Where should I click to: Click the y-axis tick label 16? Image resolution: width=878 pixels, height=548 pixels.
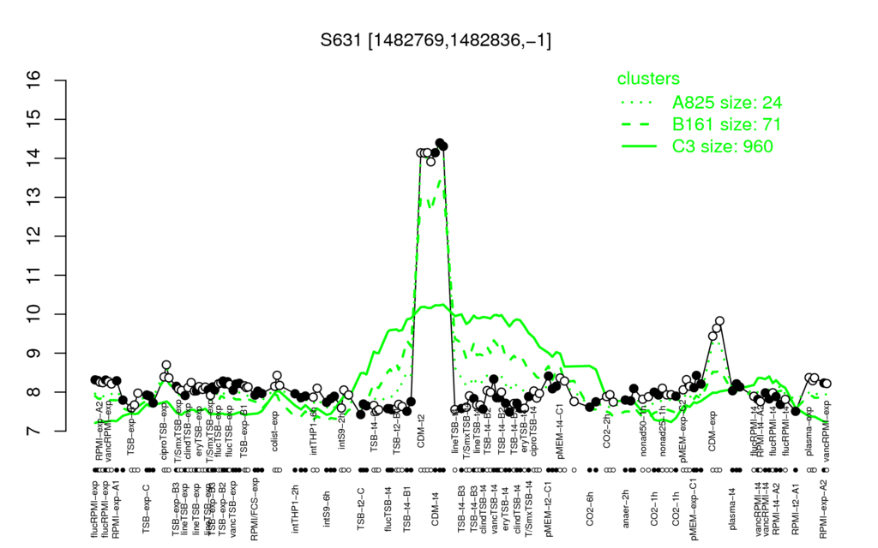click(x=34, y=80)
